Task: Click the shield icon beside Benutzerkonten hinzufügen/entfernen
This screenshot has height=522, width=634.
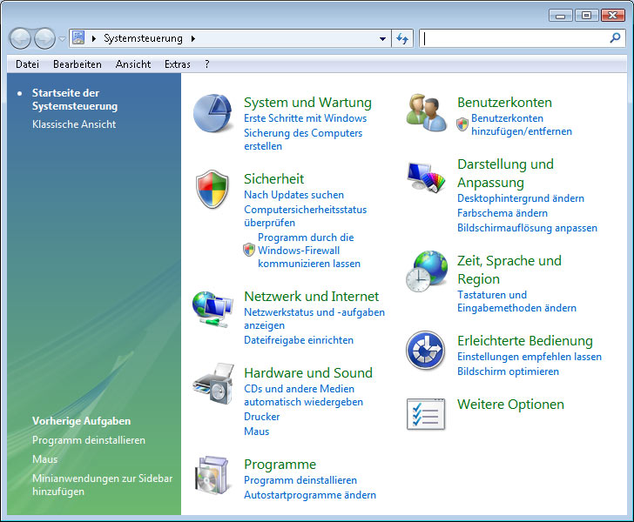Action: [462, 124]
